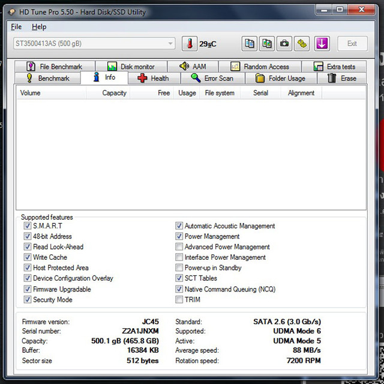Click the Capacity column header

108,93
